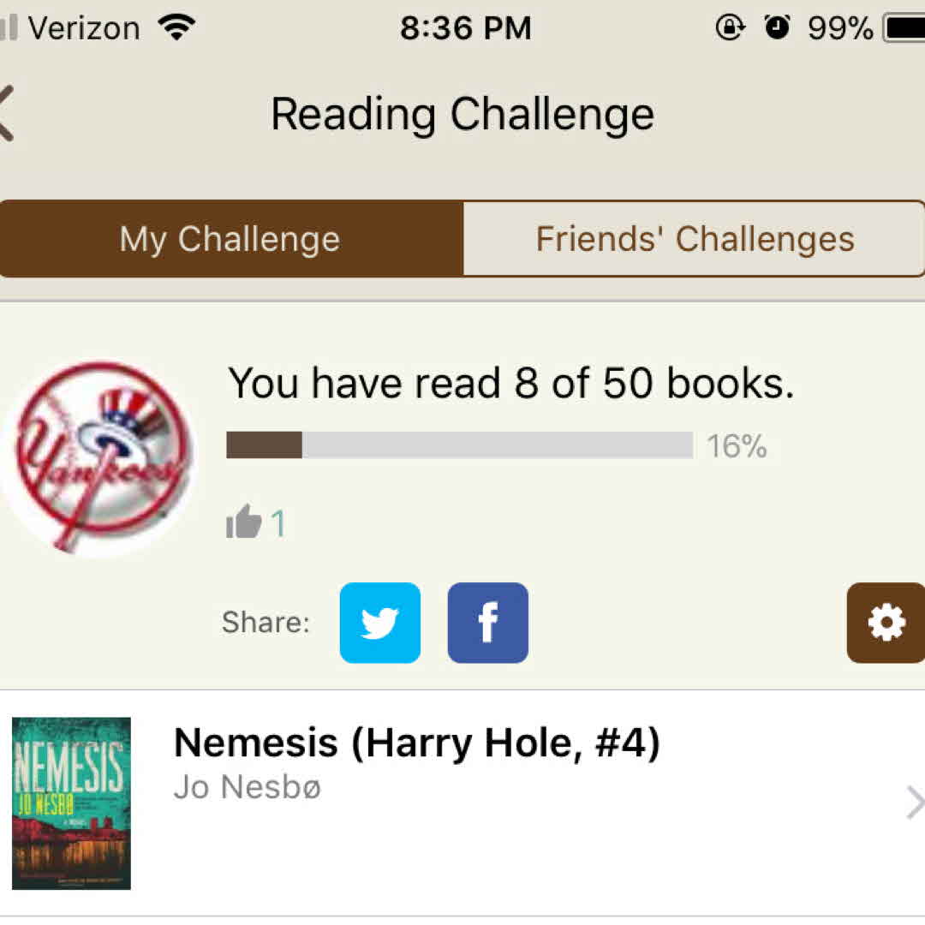Tap the author name Jo Nesbø
Screen dimensions: 925x925
[247, 787]
